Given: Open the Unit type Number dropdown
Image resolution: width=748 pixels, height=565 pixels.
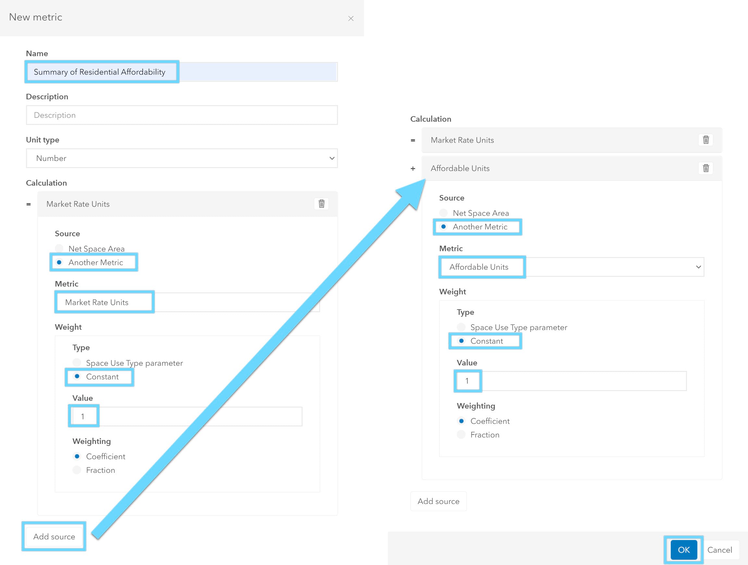Looking at the screenshot, I should [181, 158].
